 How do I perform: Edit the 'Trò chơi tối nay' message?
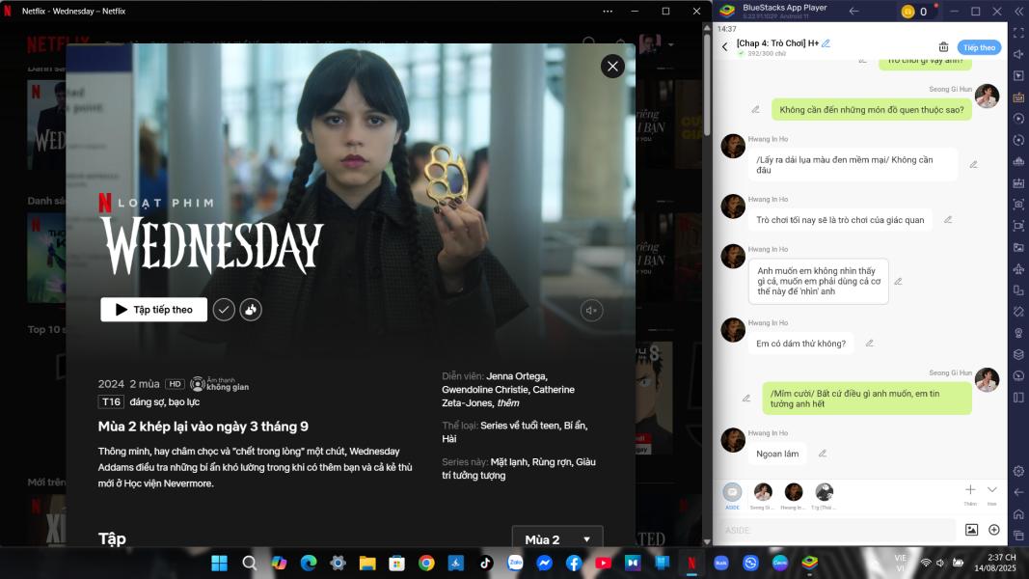948,220
